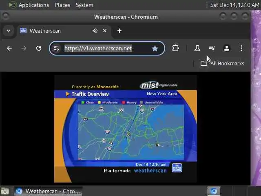
Task: Mute the Weatherscan tab audio icon
Action: pos(95,31)
